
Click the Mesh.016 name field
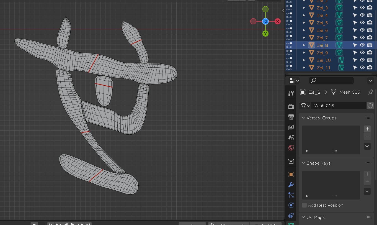click(339, 106)
